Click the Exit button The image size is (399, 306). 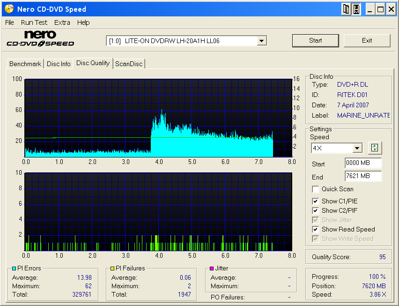tap(367, 41)
